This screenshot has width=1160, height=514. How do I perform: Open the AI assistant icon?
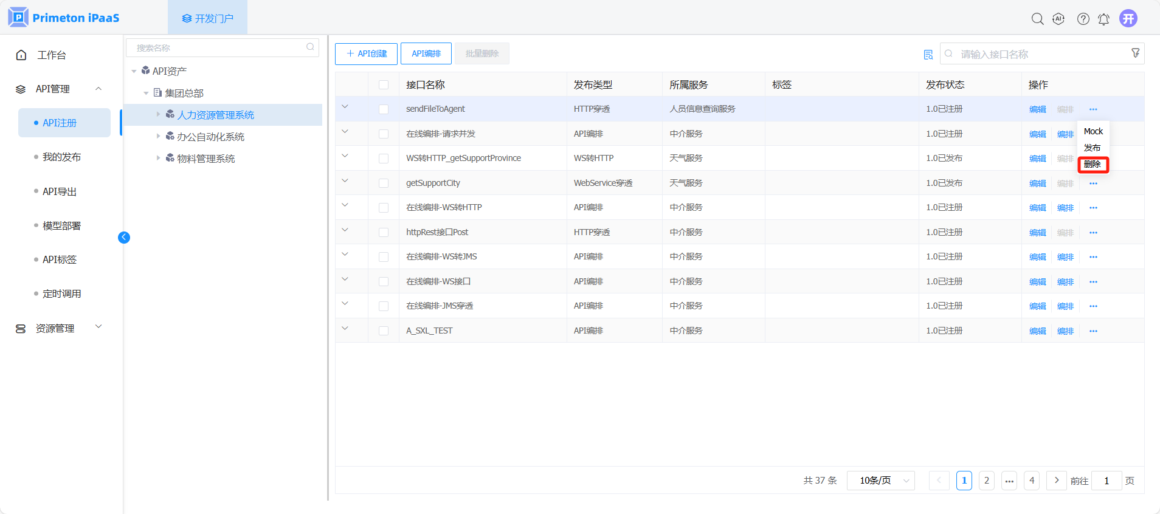(1058, 19)
